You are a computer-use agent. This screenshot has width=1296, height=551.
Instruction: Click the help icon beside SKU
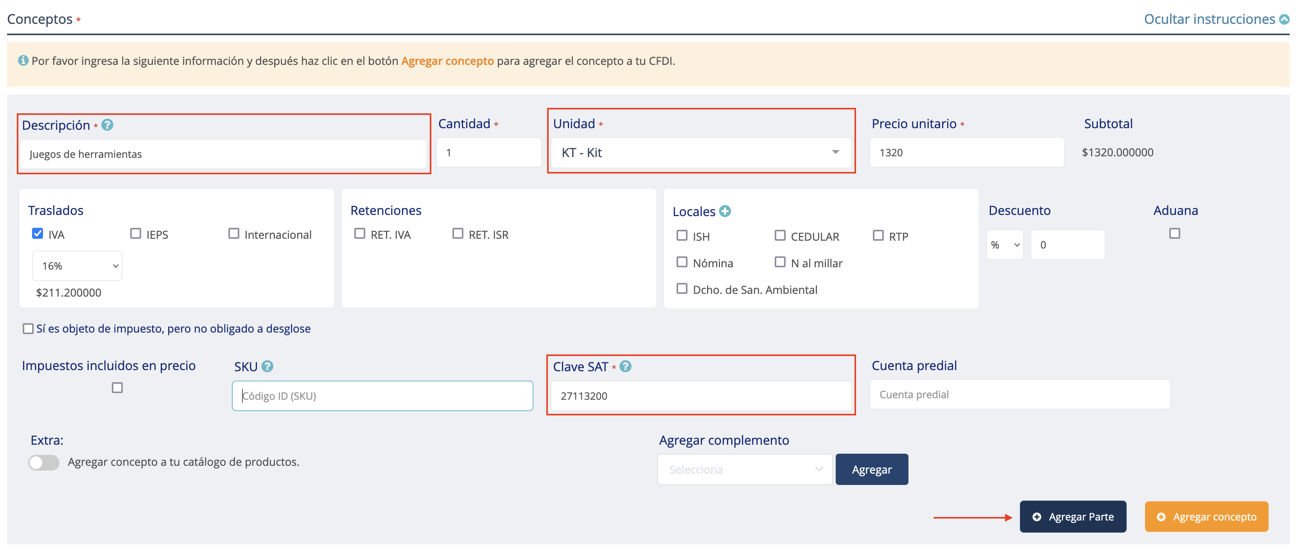(x=267, y=367)
